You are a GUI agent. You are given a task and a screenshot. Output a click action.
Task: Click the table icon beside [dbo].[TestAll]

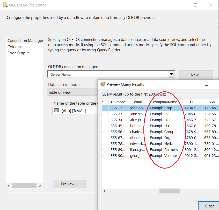(56, 111)
